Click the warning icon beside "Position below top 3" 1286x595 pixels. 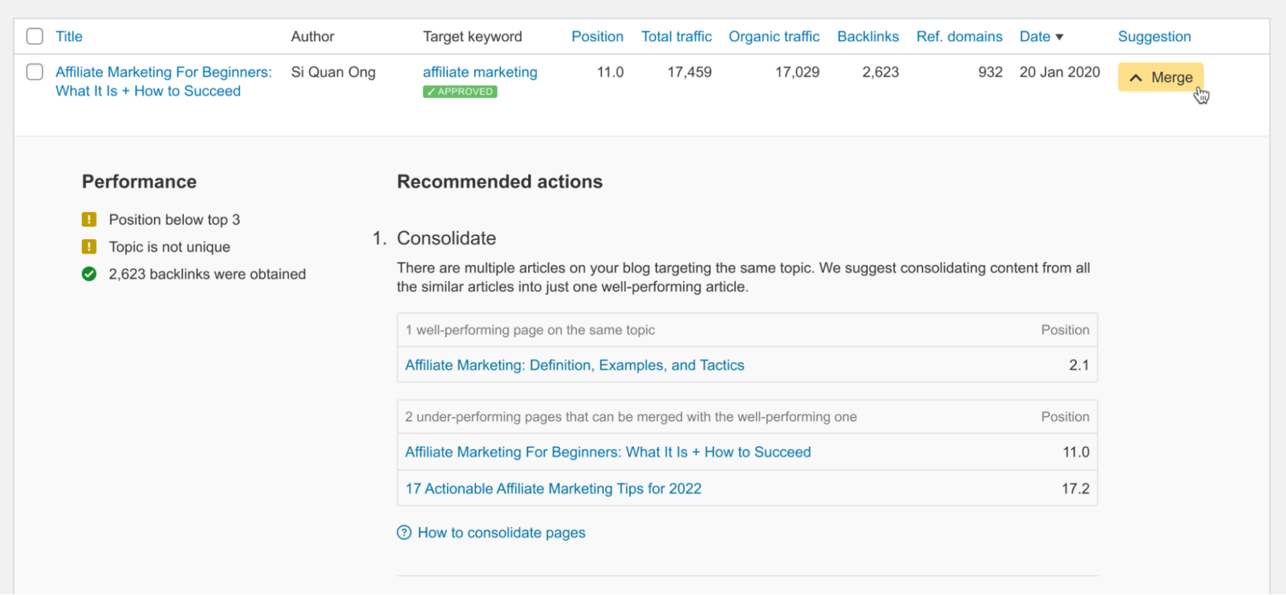coord(89,219)
